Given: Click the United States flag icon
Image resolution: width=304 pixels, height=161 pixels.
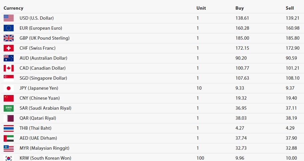Looking at the screenshot, I should click(x=9, y=18).
